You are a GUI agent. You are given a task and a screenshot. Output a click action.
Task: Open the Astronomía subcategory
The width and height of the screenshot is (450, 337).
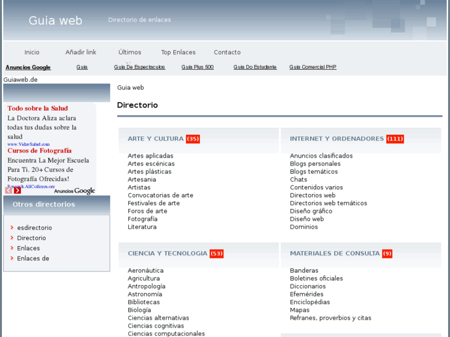(x=145, y=294)
